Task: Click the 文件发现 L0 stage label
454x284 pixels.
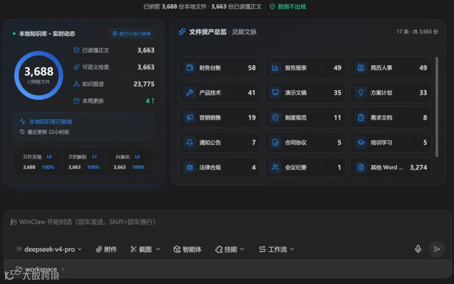Action: 37,156
